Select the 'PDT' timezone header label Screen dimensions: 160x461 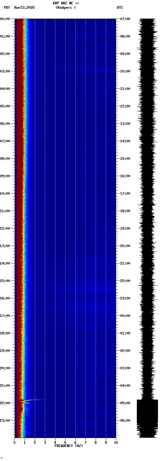pyautogui.click(x=7, y=8)
